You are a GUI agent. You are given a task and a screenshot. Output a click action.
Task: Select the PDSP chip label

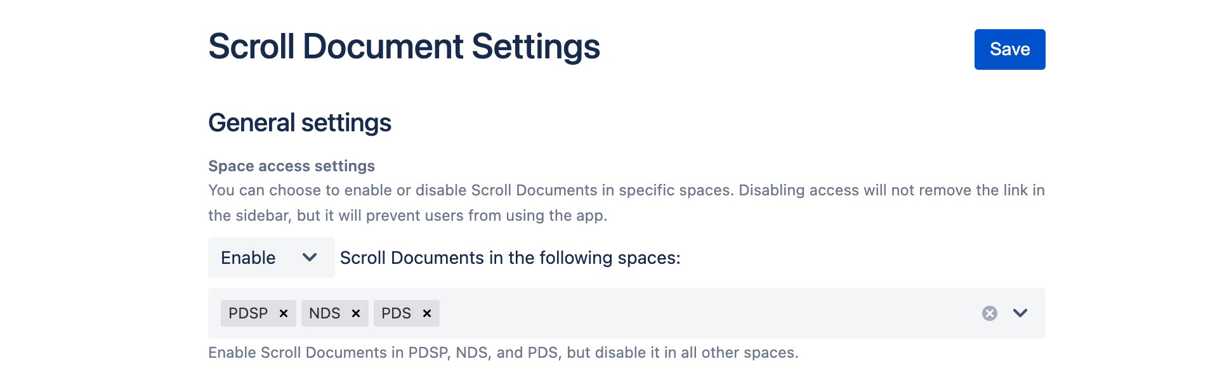247,313
